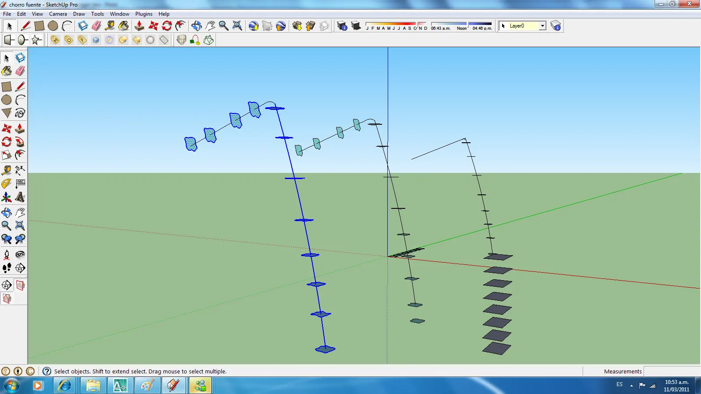Select Polygon tool in left palette
Screen dimensions: 701x394
coord(7,113)
